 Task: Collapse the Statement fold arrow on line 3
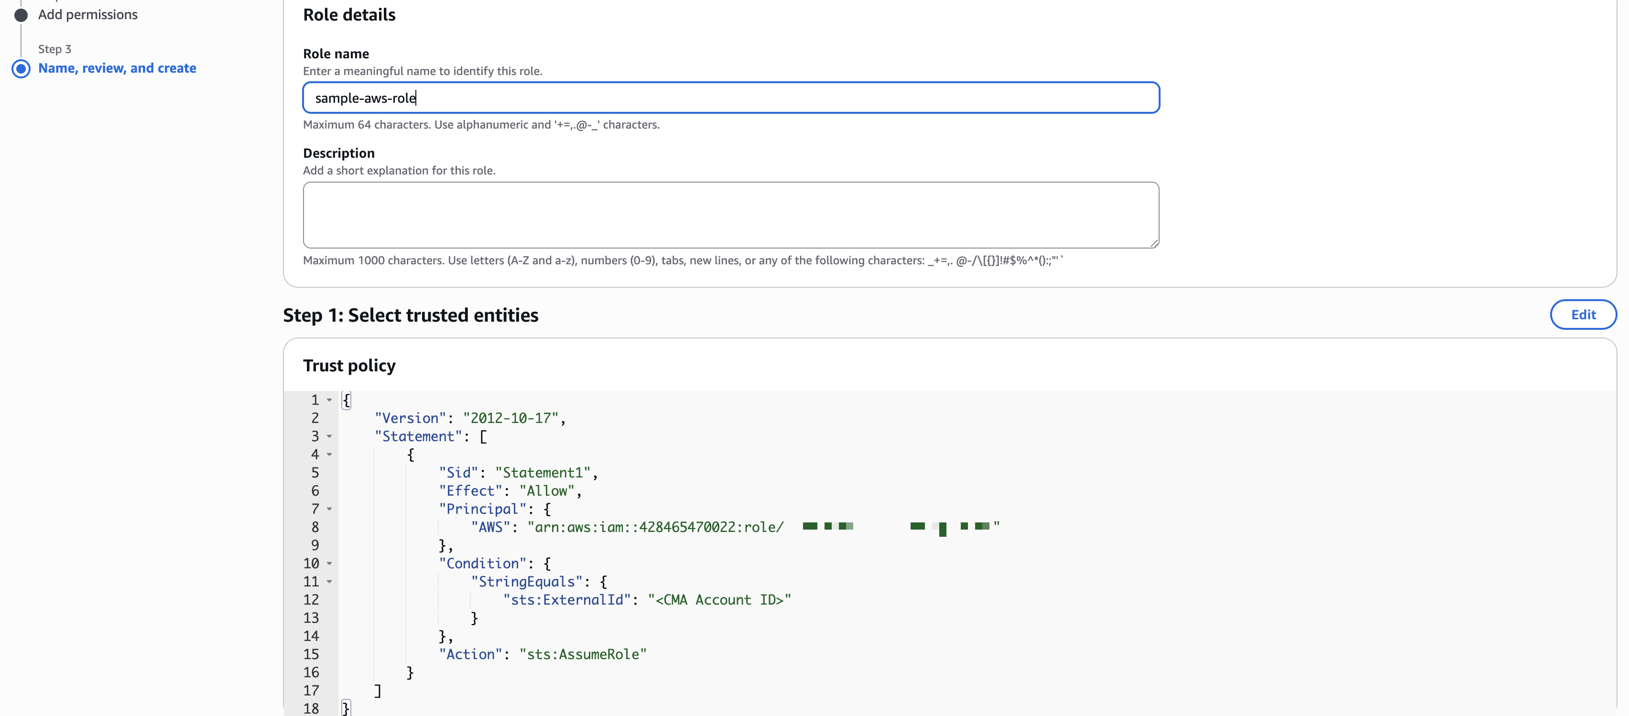tap(329, 436)
